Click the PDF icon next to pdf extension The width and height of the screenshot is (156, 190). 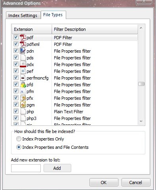[23, 37]
